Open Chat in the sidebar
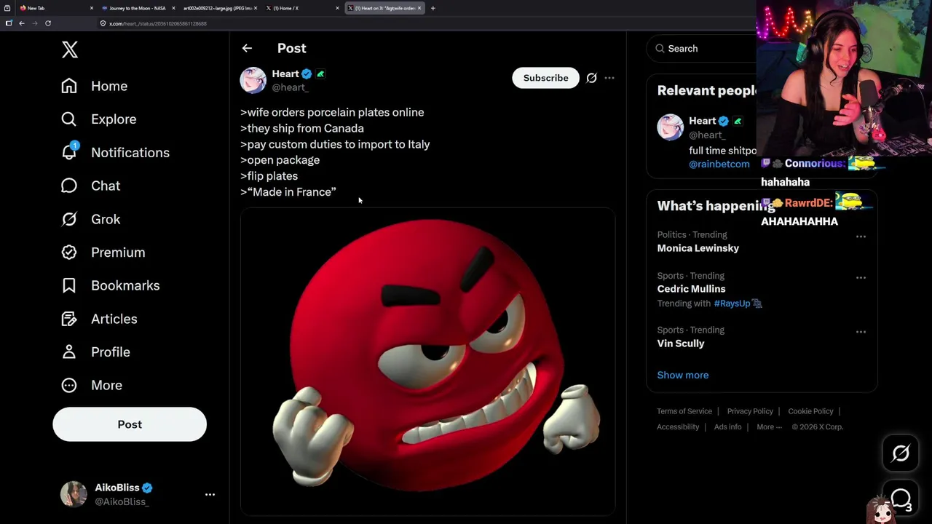 [90, 186]
